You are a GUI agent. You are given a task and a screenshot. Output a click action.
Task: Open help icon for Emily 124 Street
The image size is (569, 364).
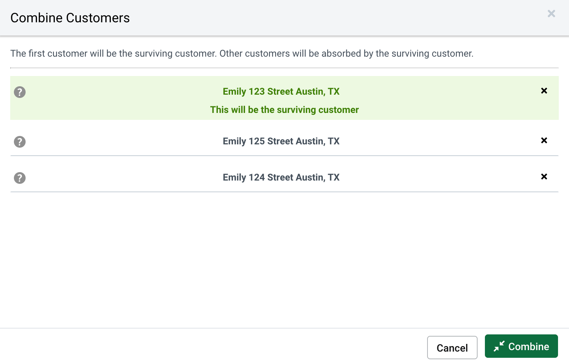(20, 178)
